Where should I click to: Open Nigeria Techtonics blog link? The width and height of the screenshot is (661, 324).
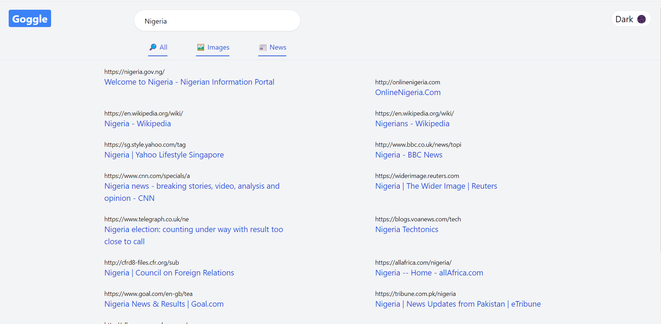point(406,230)
